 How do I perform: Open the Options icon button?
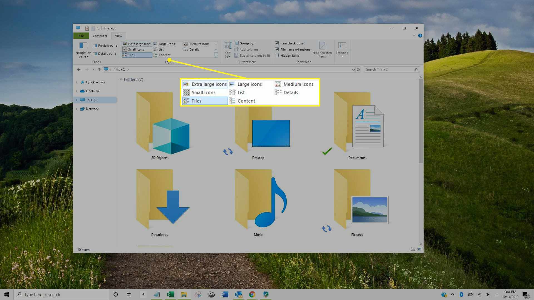click(342, 46)
